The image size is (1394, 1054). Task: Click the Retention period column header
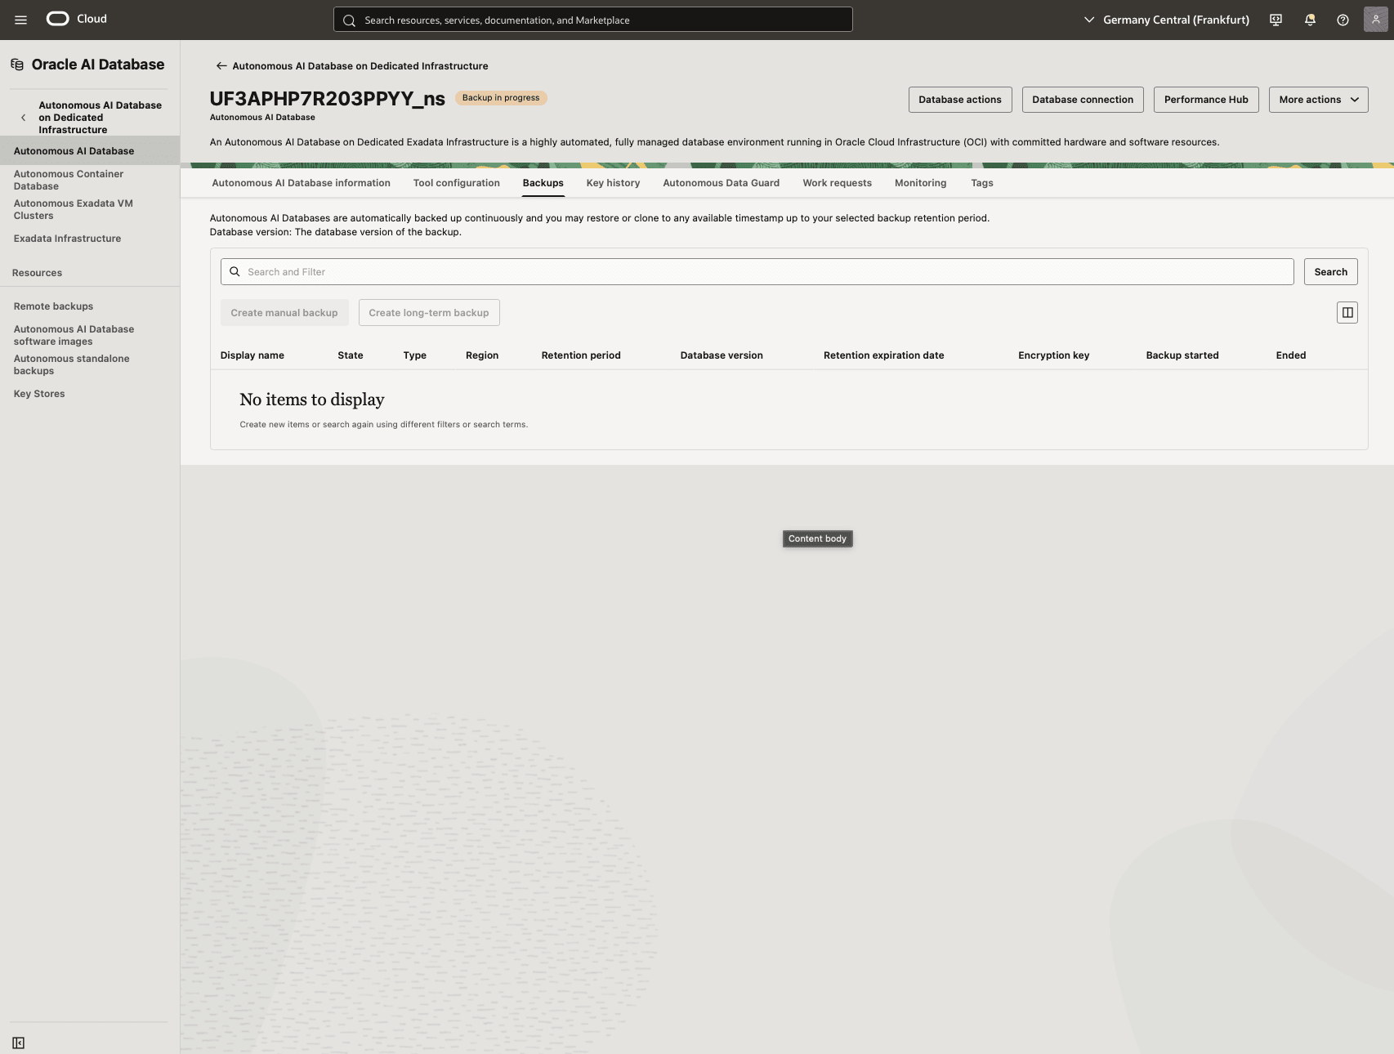click(580, 355)
